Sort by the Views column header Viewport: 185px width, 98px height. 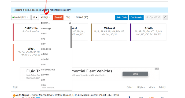151,87
